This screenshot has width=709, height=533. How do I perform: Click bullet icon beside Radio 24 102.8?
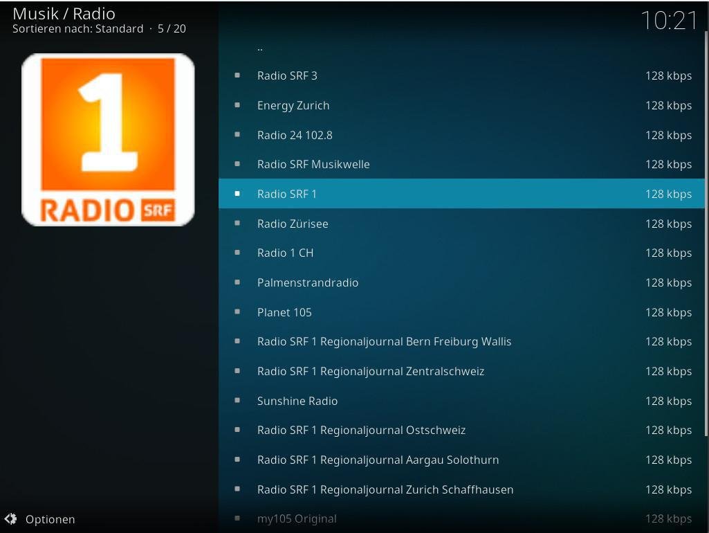pyautogui.click(x=237, y=134)
